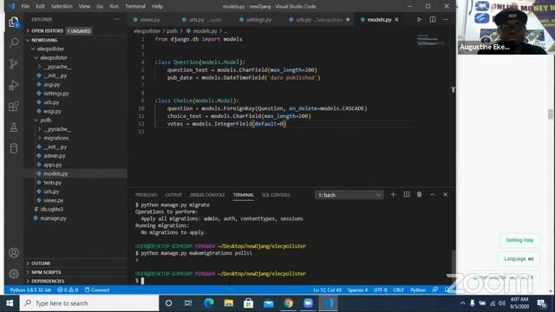
Task: Open the Terminal menu
Action: click(135, 6)
